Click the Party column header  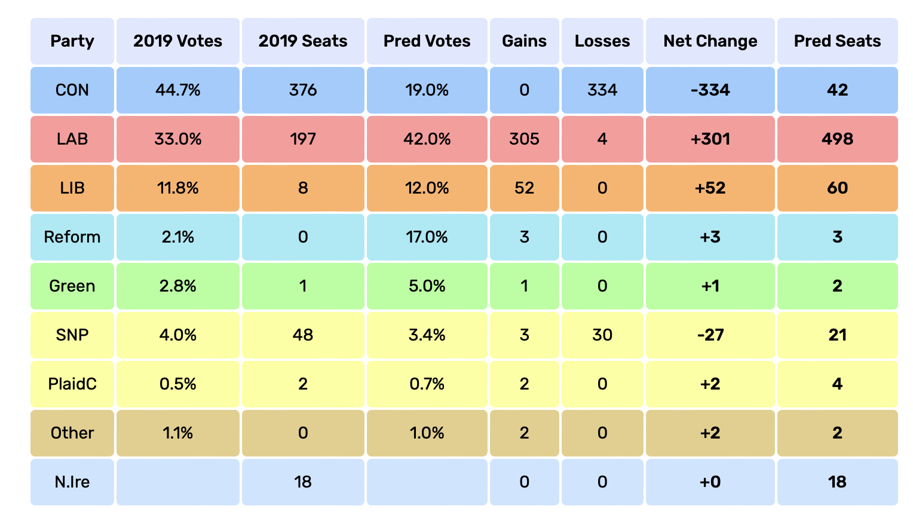coord(72,41)
